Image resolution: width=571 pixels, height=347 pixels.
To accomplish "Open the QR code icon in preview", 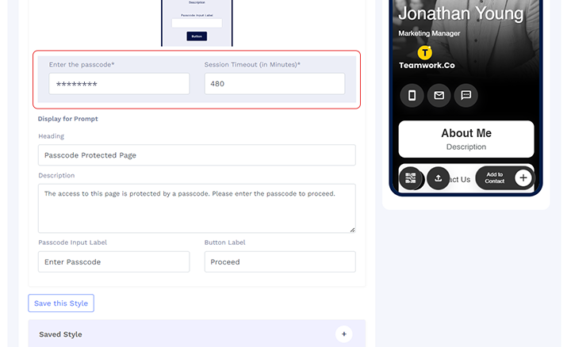I will (x=411, y=178).
